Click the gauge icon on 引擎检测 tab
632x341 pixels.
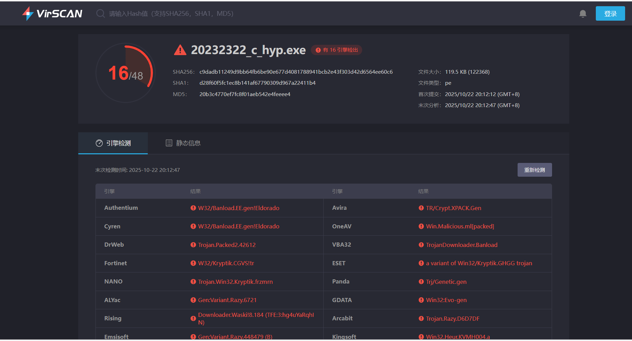(x=99, y=143)
